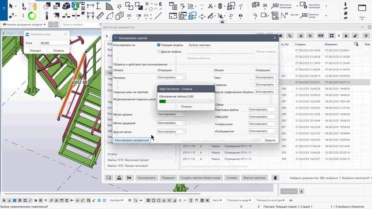Click the blue highlighted 3D box icon
372x209 pixels.
tap(192, 16)
